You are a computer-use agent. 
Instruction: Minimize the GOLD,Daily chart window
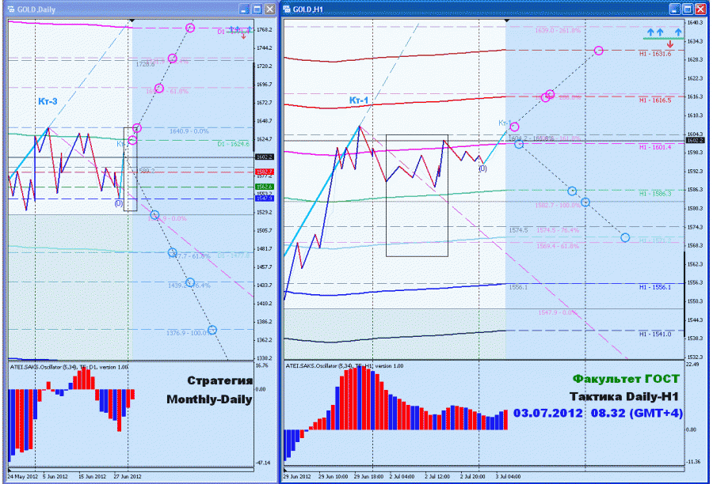pos(244,9)
